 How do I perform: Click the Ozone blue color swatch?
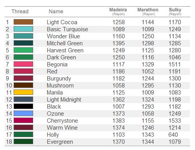coord(23,113)
